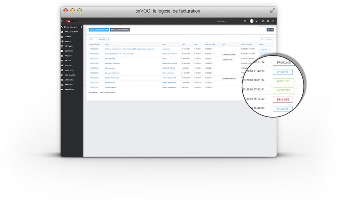338x210 pixels.
Task: Open the notifications bell icon
Action: (273, 21)
